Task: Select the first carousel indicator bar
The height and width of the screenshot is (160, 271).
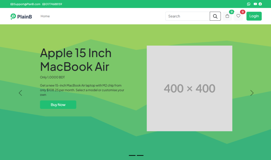Action: [132, 155]
